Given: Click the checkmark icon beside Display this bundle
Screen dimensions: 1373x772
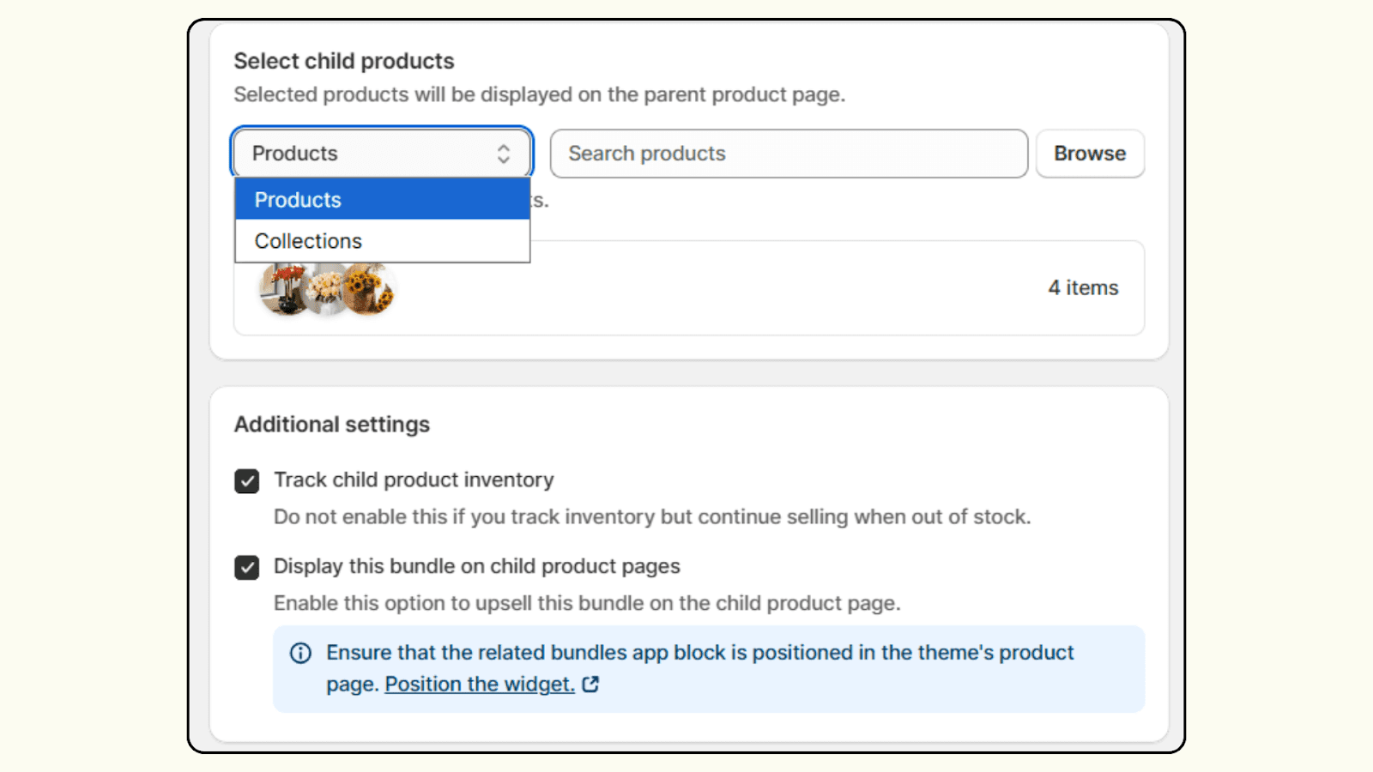Looking at the screenshot, I should [x=246, y=567].
